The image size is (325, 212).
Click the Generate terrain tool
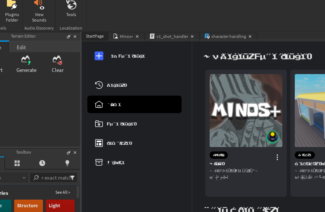point(26,64)
